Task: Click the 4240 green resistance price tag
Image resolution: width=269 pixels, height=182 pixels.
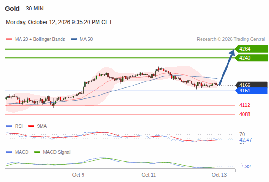Action: [251, 58]
